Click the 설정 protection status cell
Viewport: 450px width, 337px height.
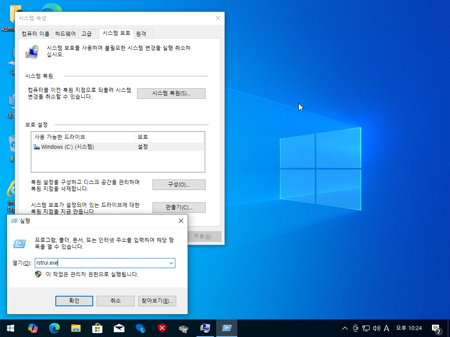tap(143, 147)
